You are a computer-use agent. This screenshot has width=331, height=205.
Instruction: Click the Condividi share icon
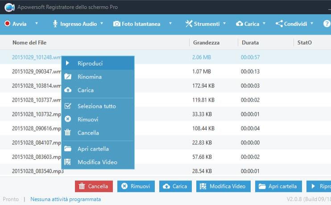pos(279,24)
